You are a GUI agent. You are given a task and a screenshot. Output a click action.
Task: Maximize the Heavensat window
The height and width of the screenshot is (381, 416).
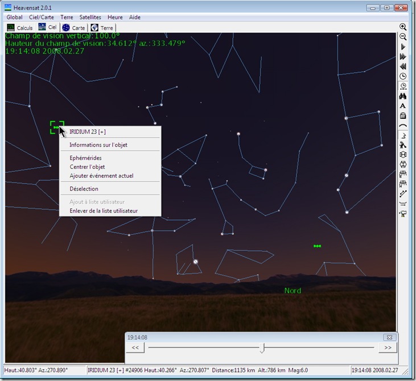pos(387,8)
